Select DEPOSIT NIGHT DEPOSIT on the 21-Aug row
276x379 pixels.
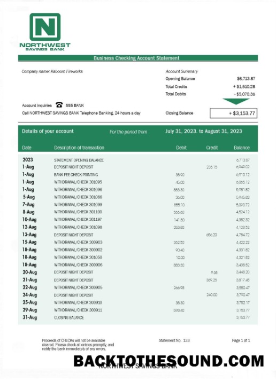[x=74, y=280]
